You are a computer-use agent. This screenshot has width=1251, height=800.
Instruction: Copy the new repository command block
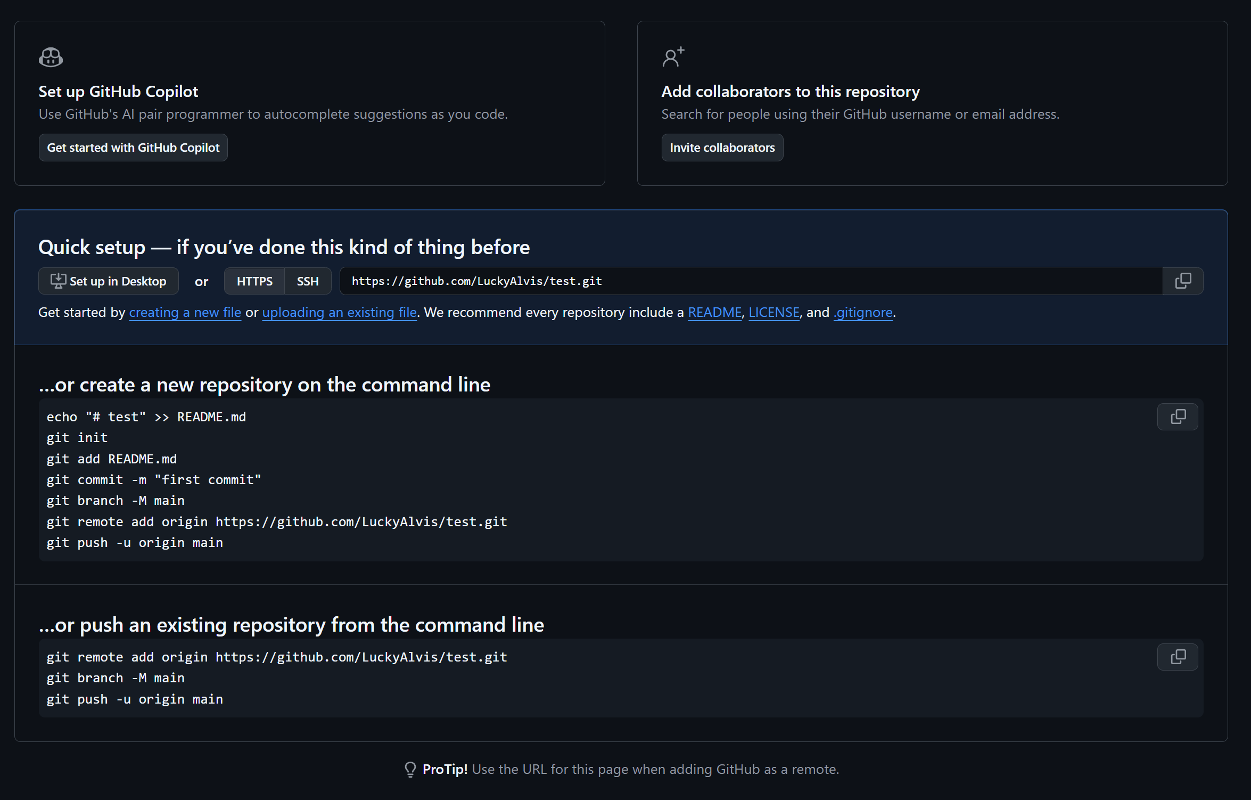(x=1178, y=417)
